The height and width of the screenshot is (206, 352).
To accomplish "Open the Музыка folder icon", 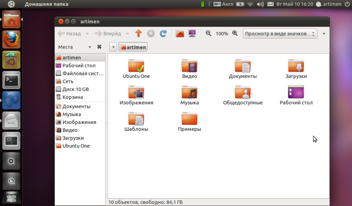I will point(190,92).
